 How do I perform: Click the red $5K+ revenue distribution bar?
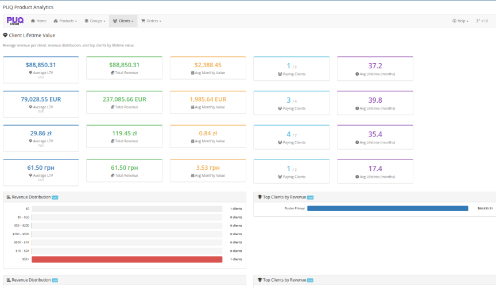127,259
